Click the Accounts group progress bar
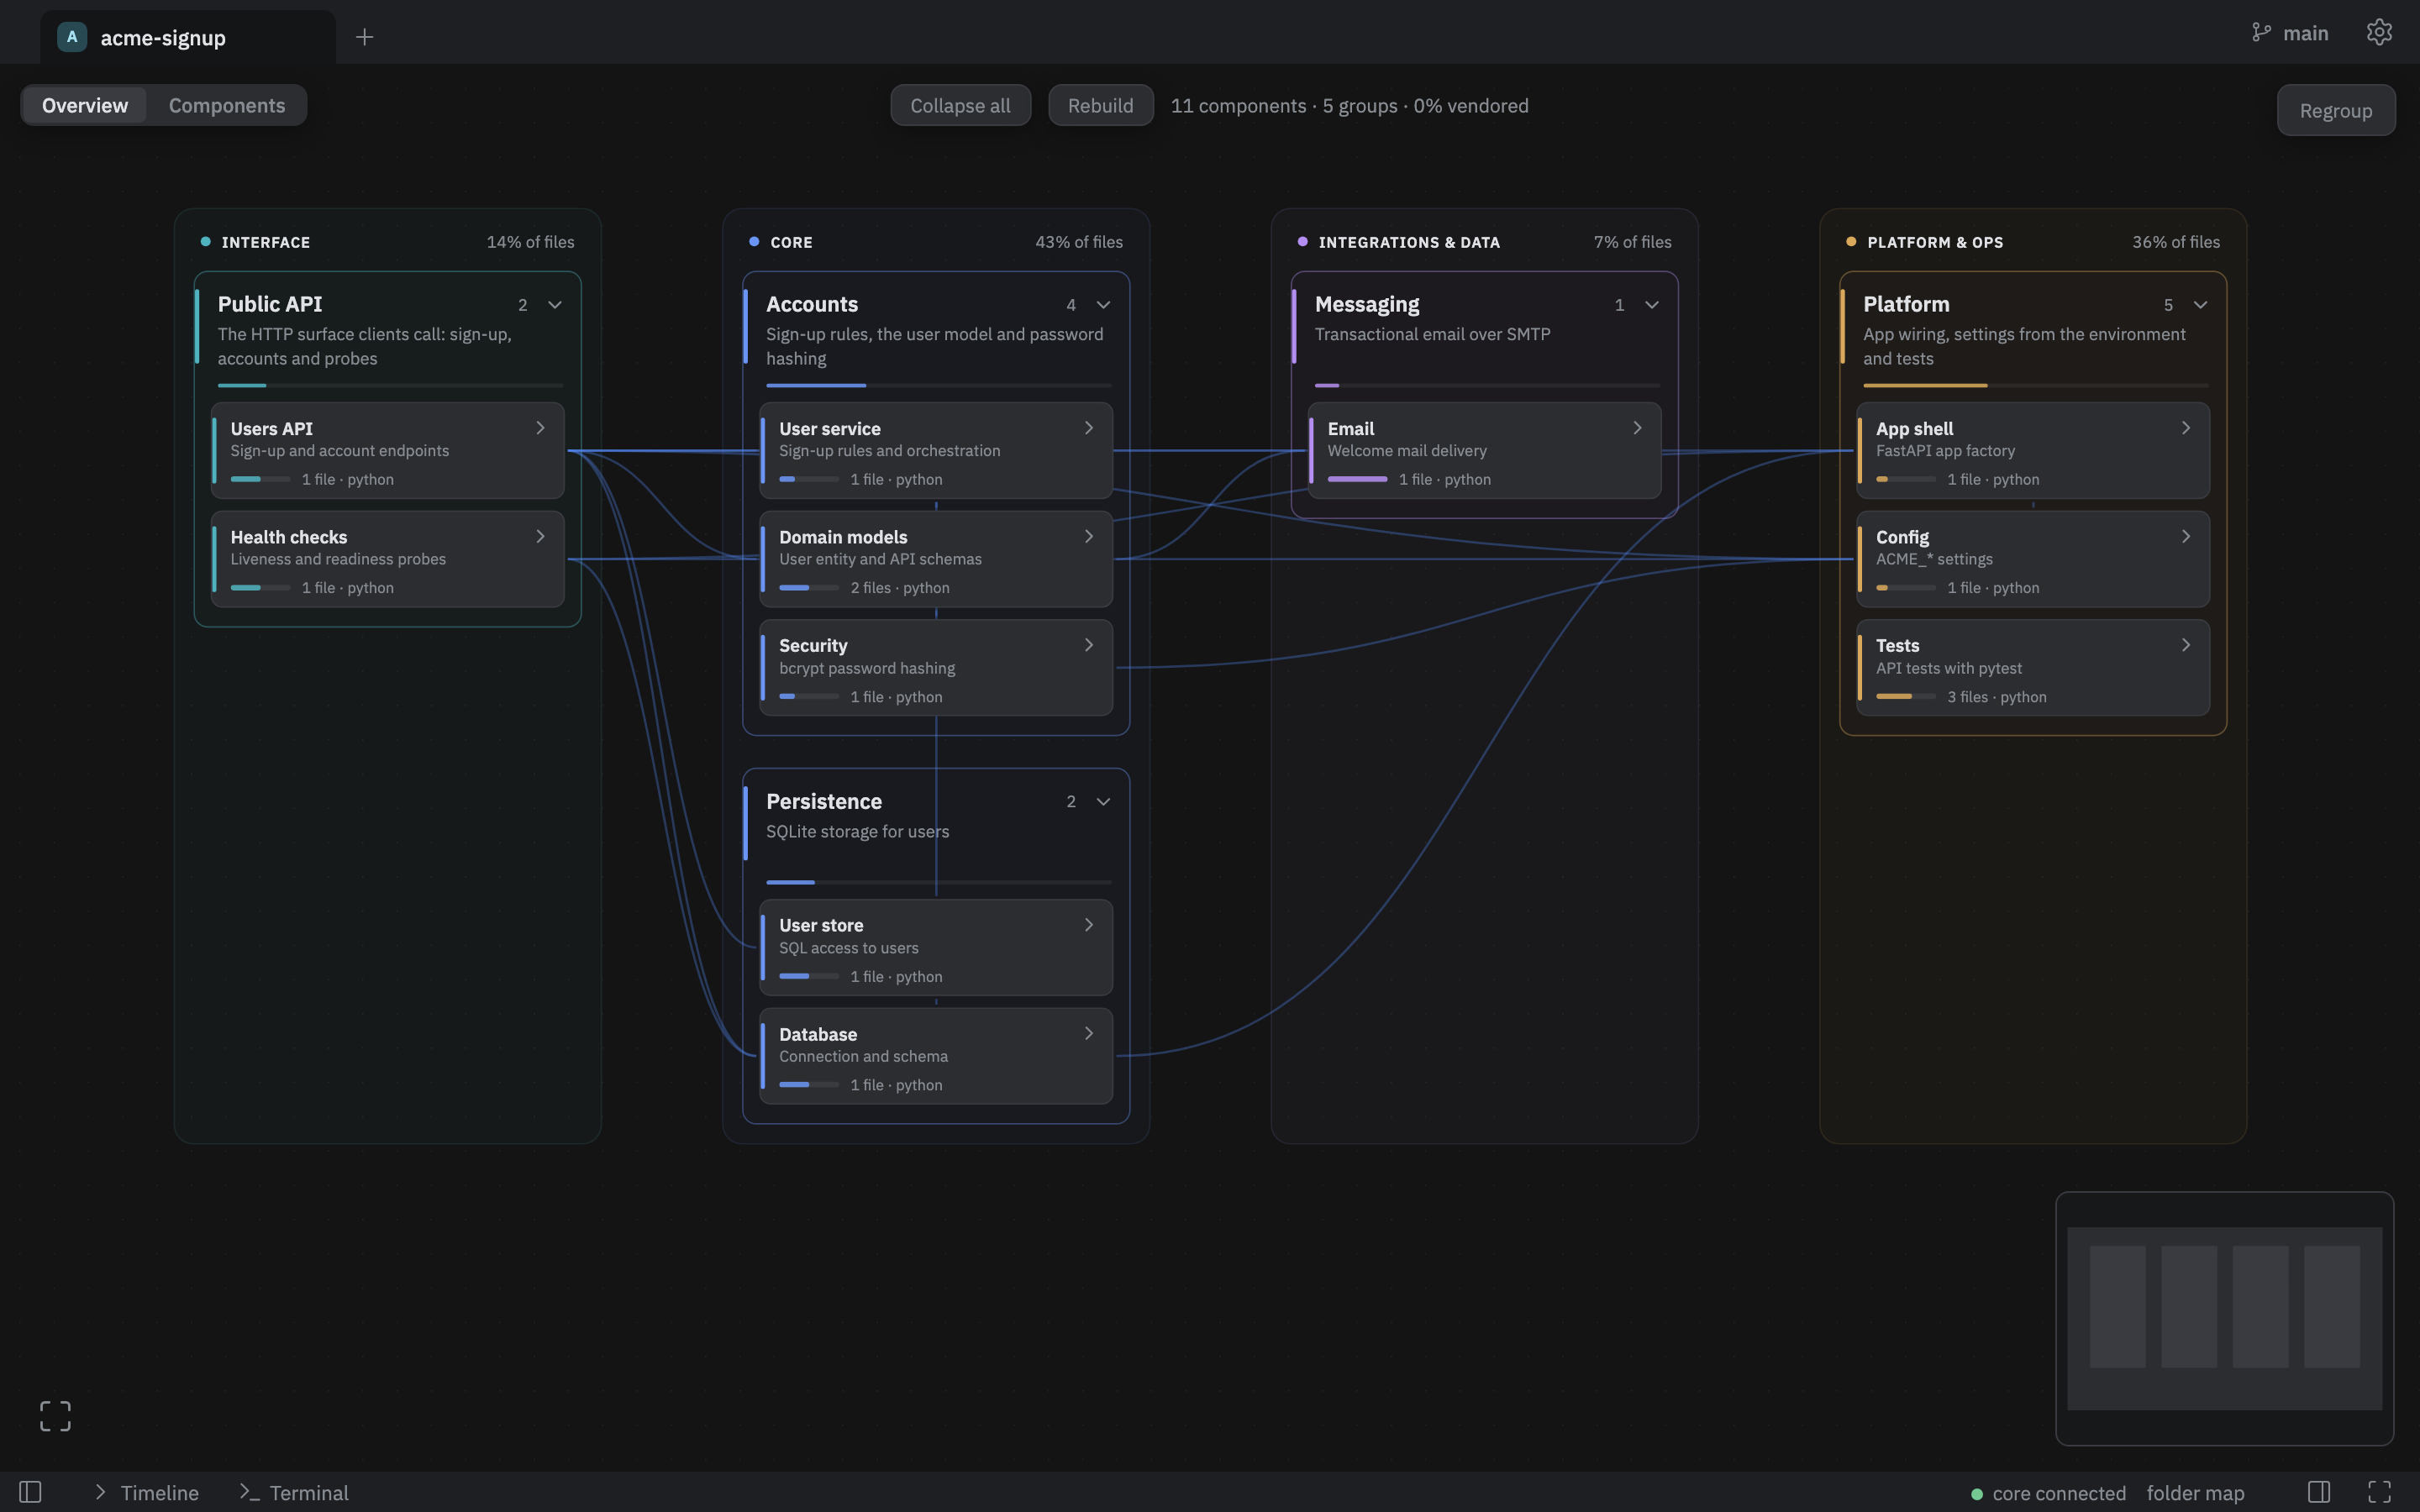Screen dimensions: 2420x1512 [938, 385]
